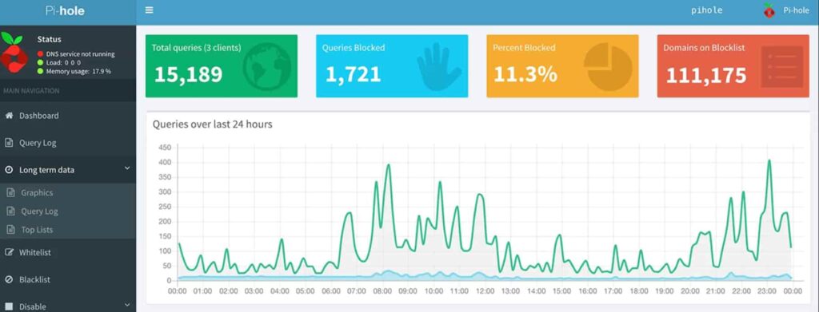This screenshot has width=819, height=312.
Task: Click the red DNS service status dot
Action: (x=40, y=54)
